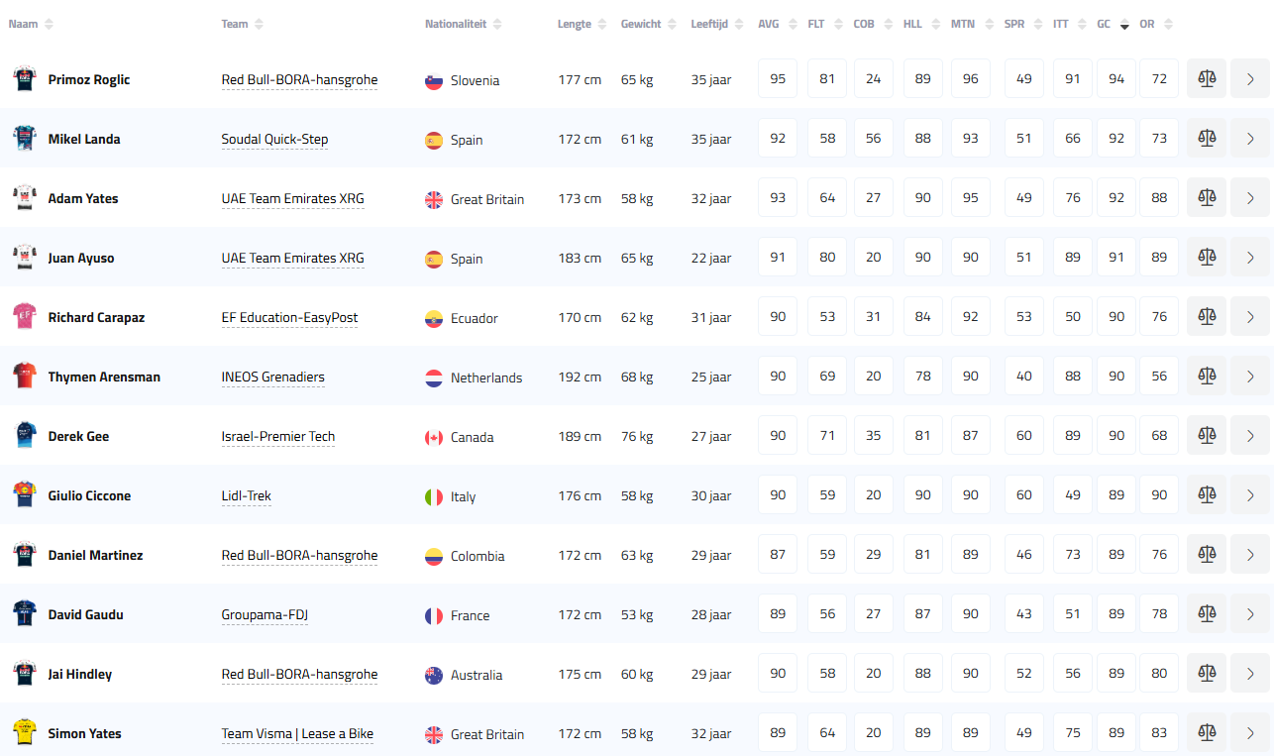Open Jai Hindley rider name
Screen dimensions: 1274x756
coord(80,674)
